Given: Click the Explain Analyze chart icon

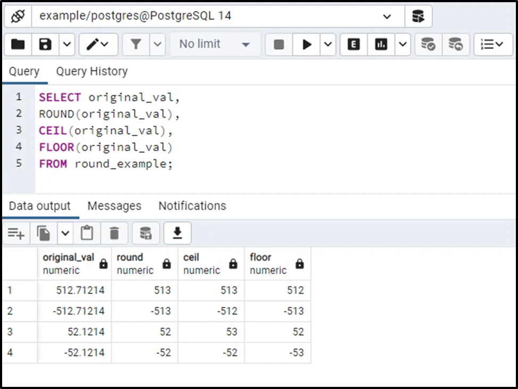Looking at the screenshot, I should (x=381, y=44).
